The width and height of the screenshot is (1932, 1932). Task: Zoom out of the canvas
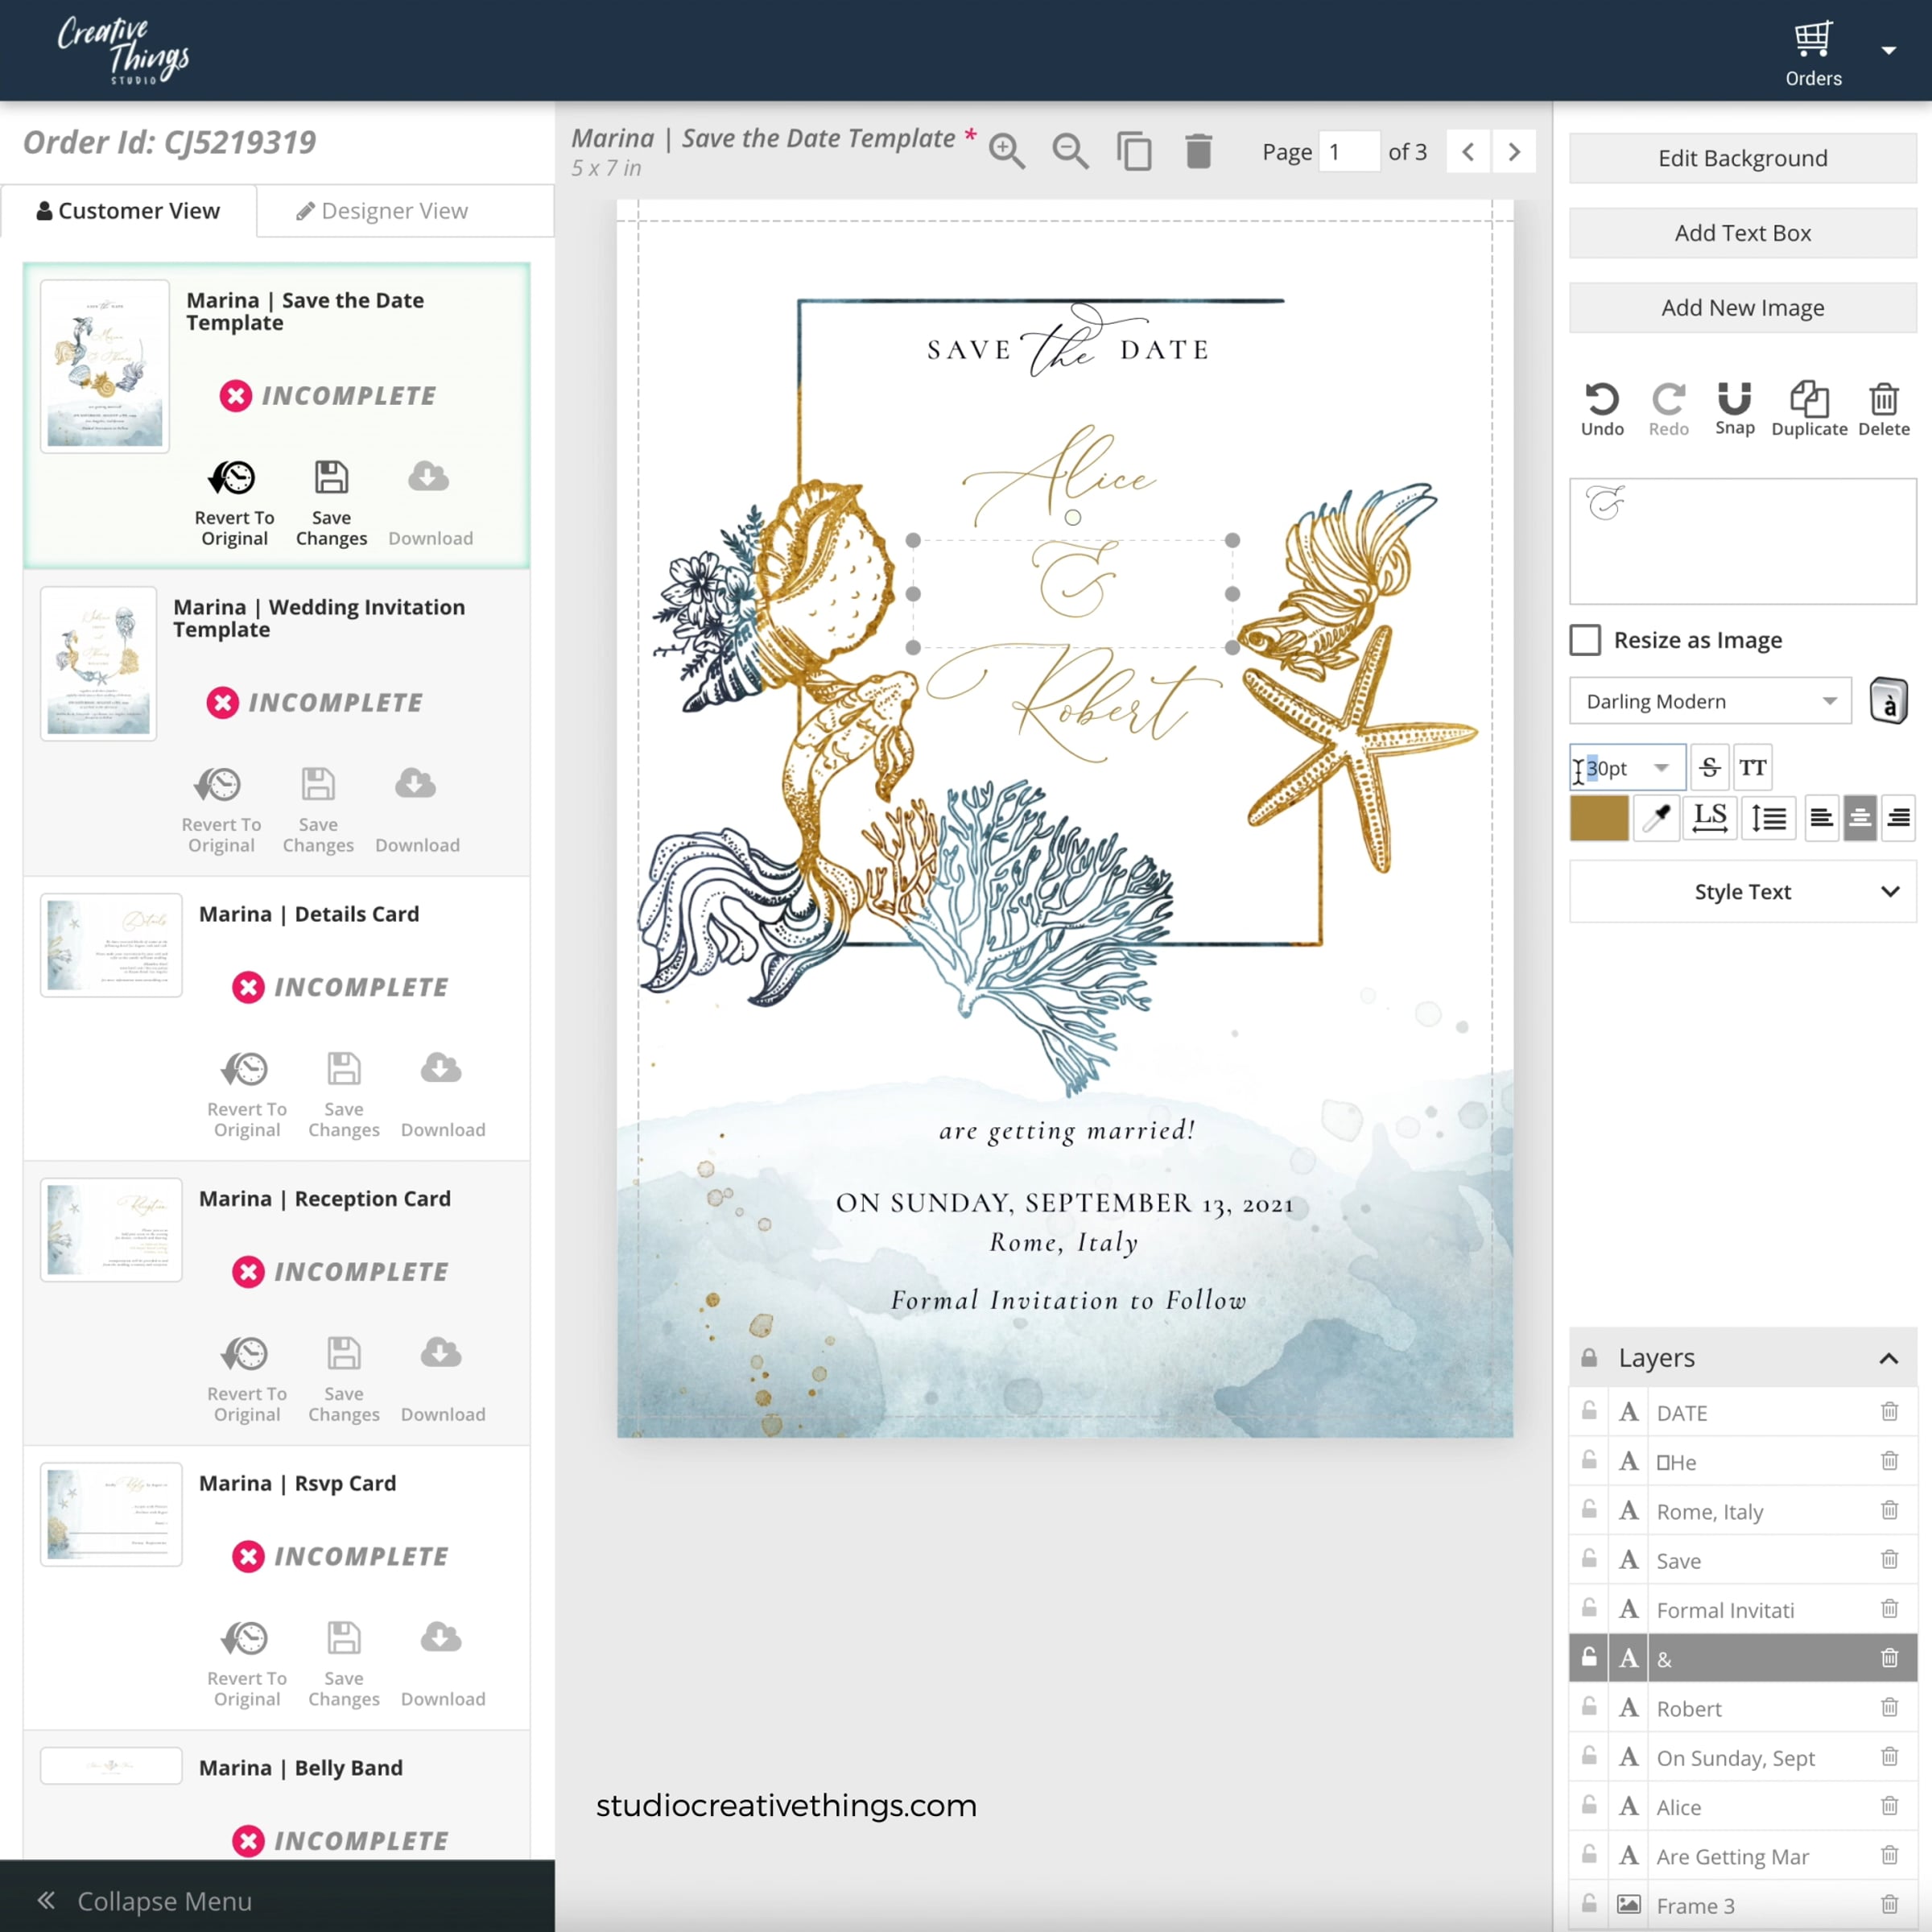click(x=1070, y=151)
